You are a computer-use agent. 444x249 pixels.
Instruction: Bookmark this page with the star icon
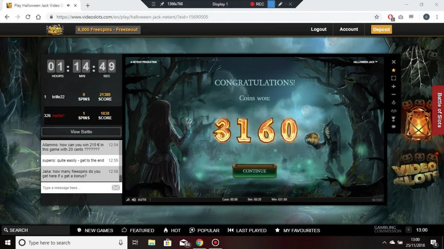pos(377,17)
